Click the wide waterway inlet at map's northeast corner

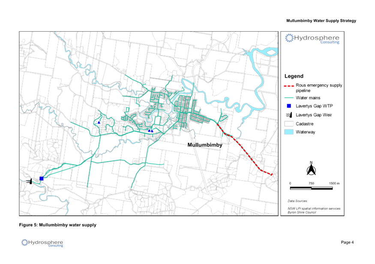pyautogui.click(x=267, y=51)
